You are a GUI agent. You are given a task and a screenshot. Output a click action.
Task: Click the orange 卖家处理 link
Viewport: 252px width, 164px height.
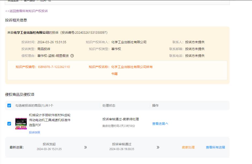188,147
